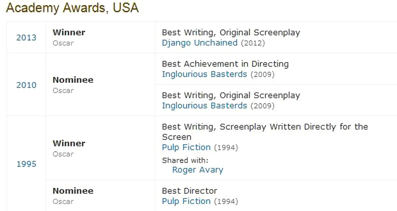The image size is (397, 211).
Task: Click the Best Achievement in Directing category text
Action: click(225, 64)
